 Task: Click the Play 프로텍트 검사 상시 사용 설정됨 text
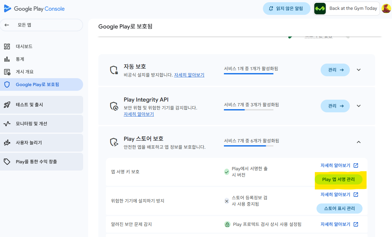pos(267,224)
